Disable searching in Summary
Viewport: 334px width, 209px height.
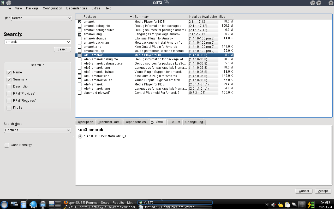click(9, 79)
